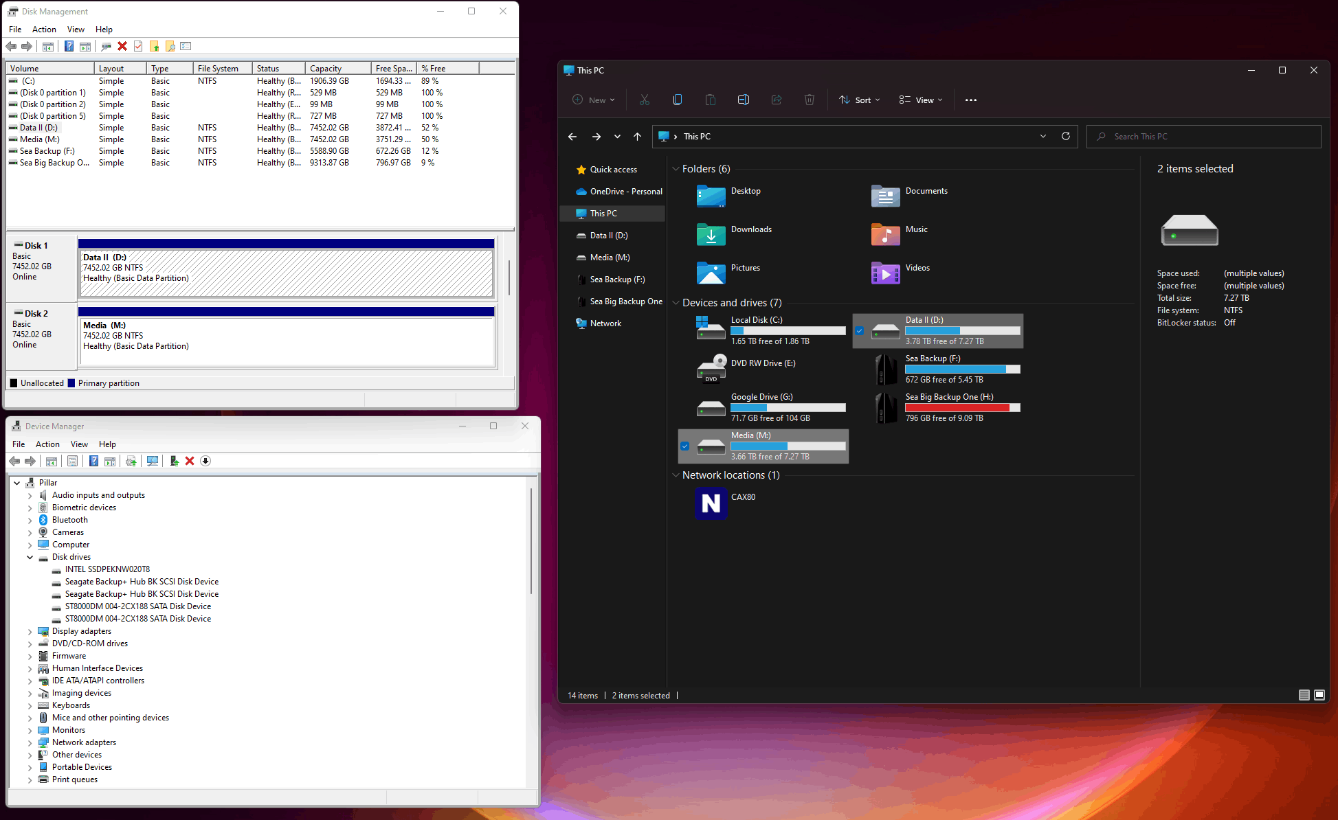Uncheck the Data II (D:) drive checkbox
Screen dimensions: 1338x820
[860, 331]
